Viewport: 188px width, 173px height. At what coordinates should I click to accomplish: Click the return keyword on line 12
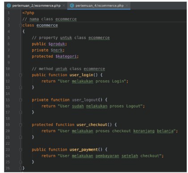coord(48,81)
